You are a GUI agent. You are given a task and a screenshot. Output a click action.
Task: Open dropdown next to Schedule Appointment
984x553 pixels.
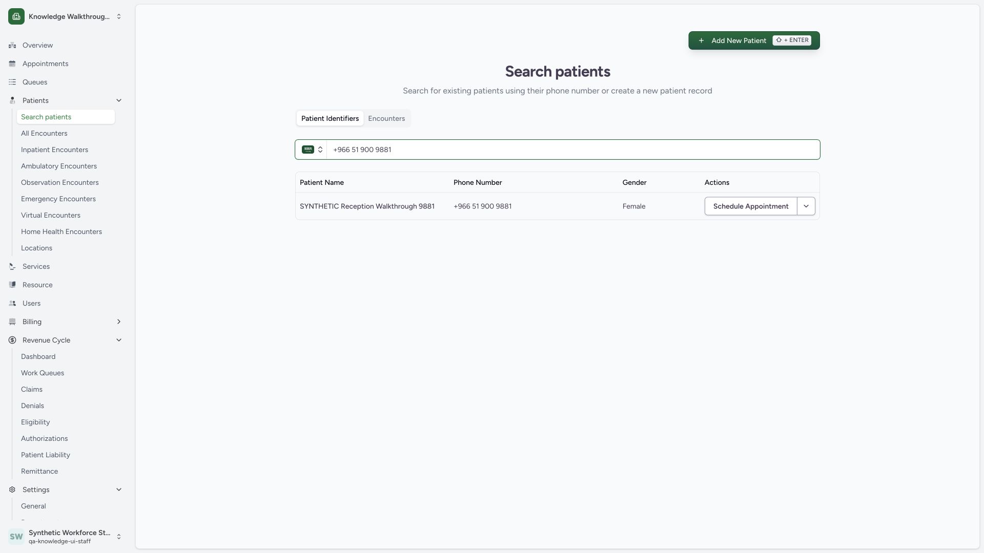click(x=806, y=206)
